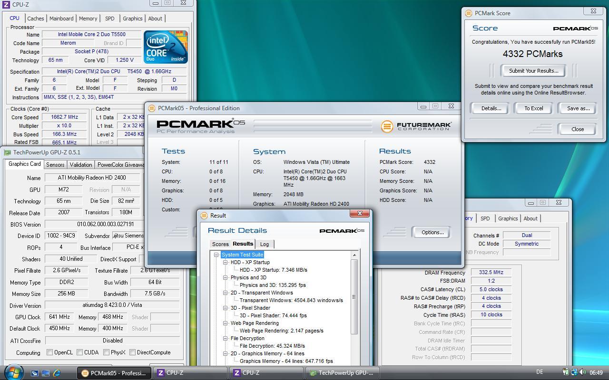Switch to PCMark05 taskbar button
Viewport: 609px width, 380px height.
[x=114, y=373]
